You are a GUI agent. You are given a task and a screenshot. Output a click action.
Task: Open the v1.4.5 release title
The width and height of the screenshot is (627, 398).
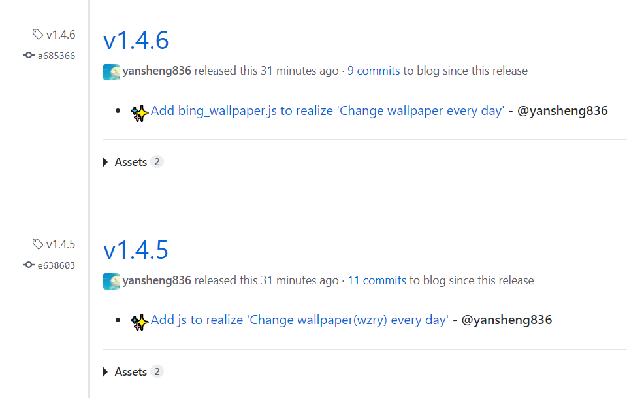[x=136, y=250]
